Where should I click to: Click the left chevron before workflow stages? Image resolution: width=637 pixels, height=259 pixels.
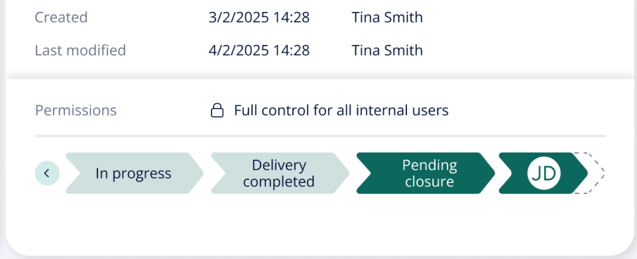pos(47,173)
